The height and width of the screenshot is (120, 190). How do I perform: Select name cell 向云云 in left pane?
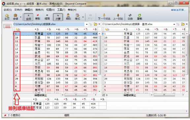(x=39, y=60)
